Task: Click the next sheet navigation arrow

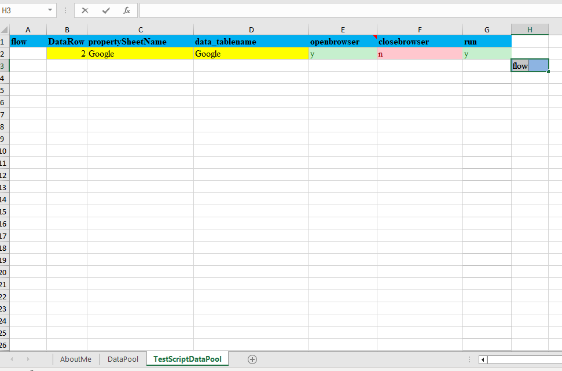Action: (x=27, y=359)
